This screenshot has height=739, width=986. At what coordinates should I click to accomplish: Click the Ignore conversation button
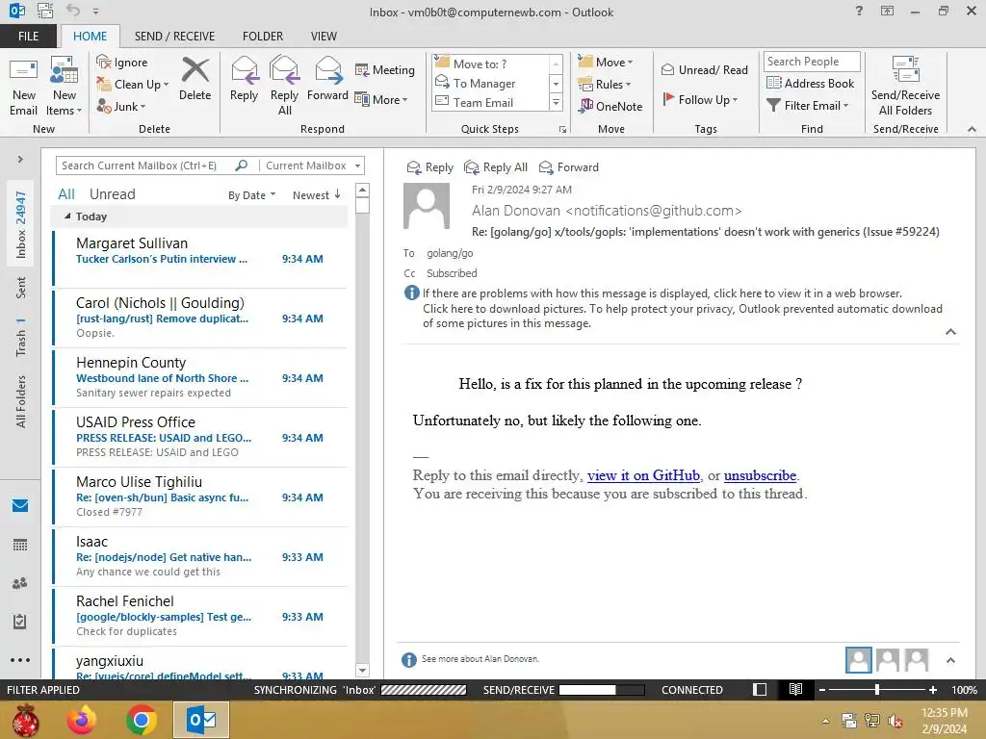pyautogui.click(x=122, y=63)
